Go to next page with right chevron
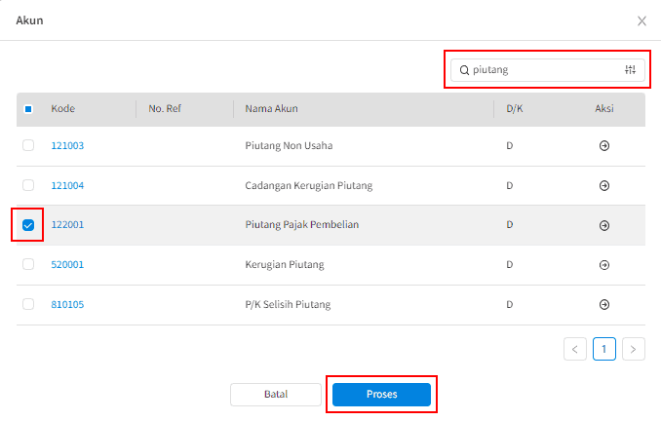661x421 pixels. 634,349
